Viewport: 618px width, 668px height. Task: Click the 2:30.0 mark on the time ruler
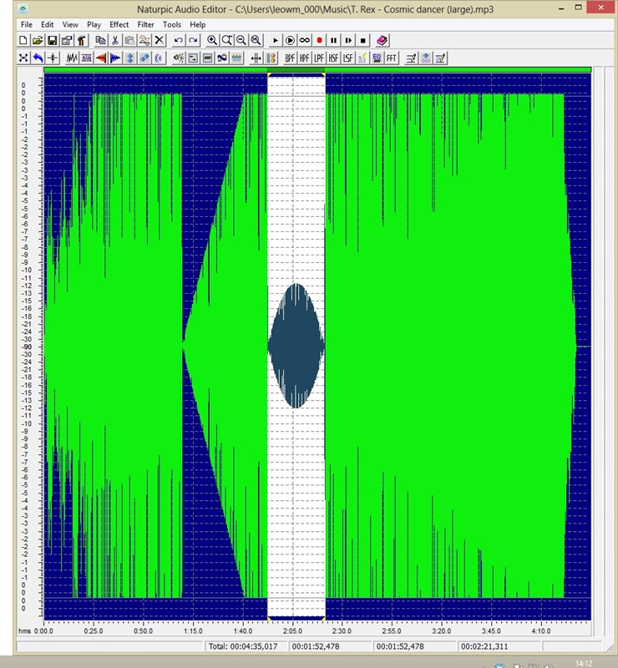pos(342,630)
